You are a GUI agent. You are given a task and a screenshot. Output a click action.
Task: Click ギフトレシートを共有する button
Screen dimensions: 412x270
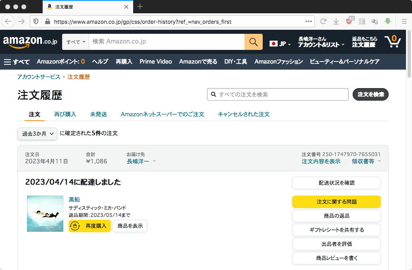point(336,230)
